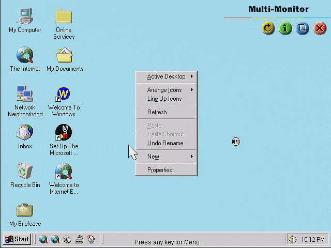The width and height of the screenshot is (331, 248).
Task: Click the blue document scroll button
Action: [x=303, y=28]
